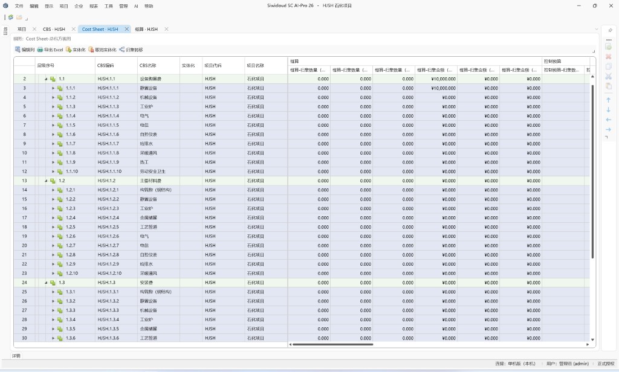This screenshot has width=619, height=372.
Task: Click the 实体化 toolbar button
Action: pos(76,50)
